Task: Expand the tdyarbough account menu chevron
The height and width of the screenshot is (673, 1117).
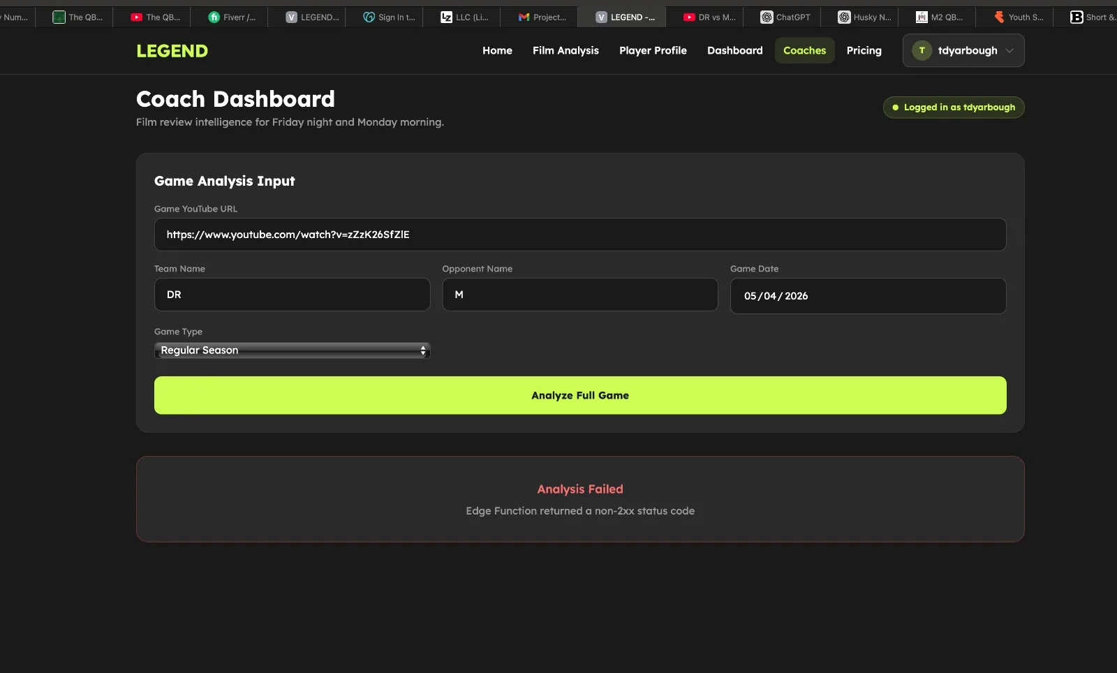Action: click(1009, 50)
